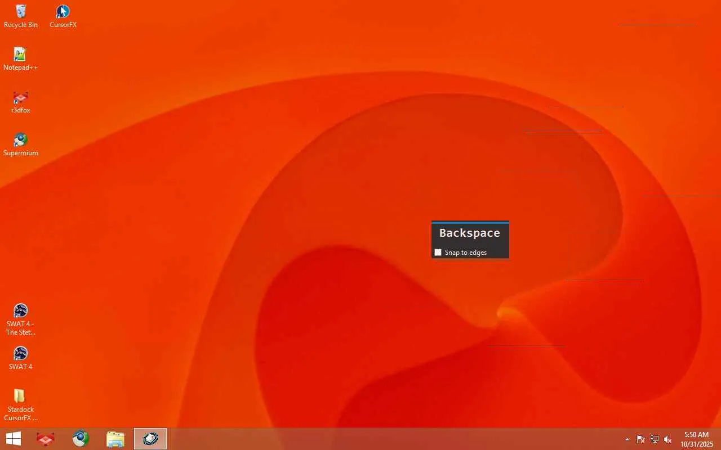Select the CursorFX desktop shortcut
This screenshot has width=721, height=450.
tap(63, 16)
